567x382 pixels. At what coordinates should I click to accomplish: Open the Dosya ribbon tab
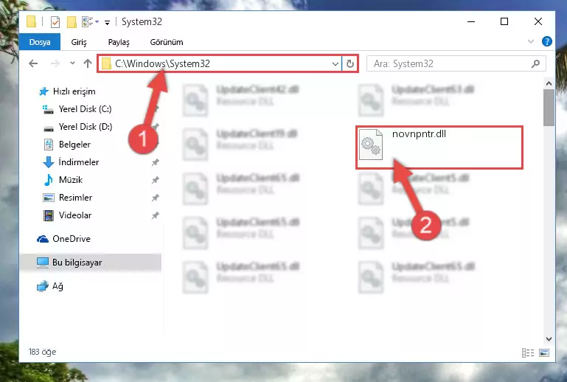40,42
